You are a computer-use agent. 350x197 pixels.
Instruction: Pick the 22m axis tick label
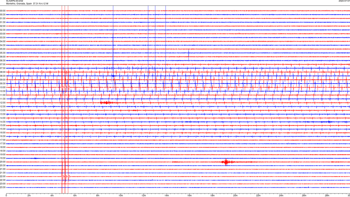(x=258, y=196)
